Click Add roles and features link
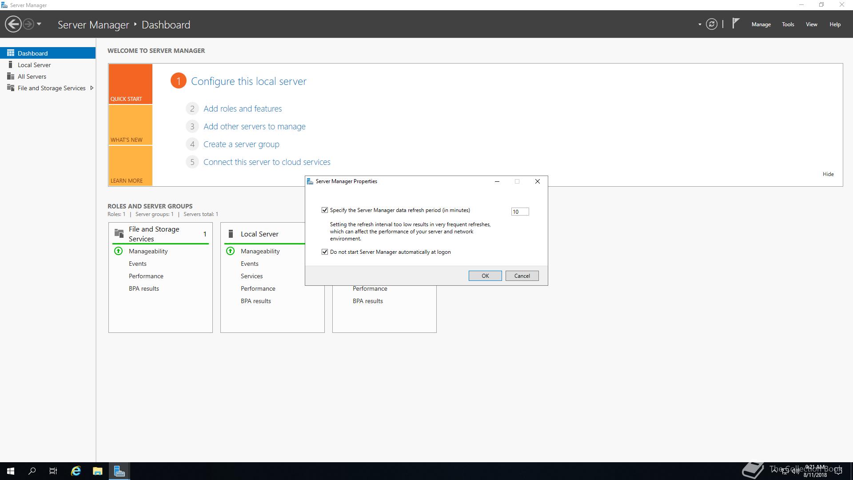 pyautogui.click(x=243, y=108)
